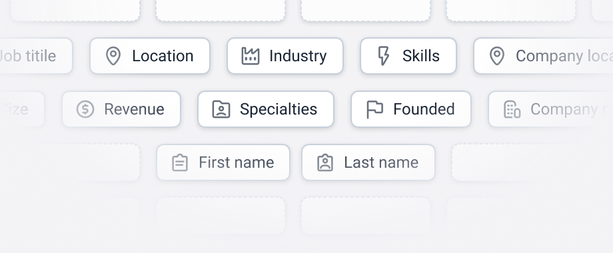Click the partially visible Job title chip
The width and height of the screenshot is (613, 253).
click(36, 56)
